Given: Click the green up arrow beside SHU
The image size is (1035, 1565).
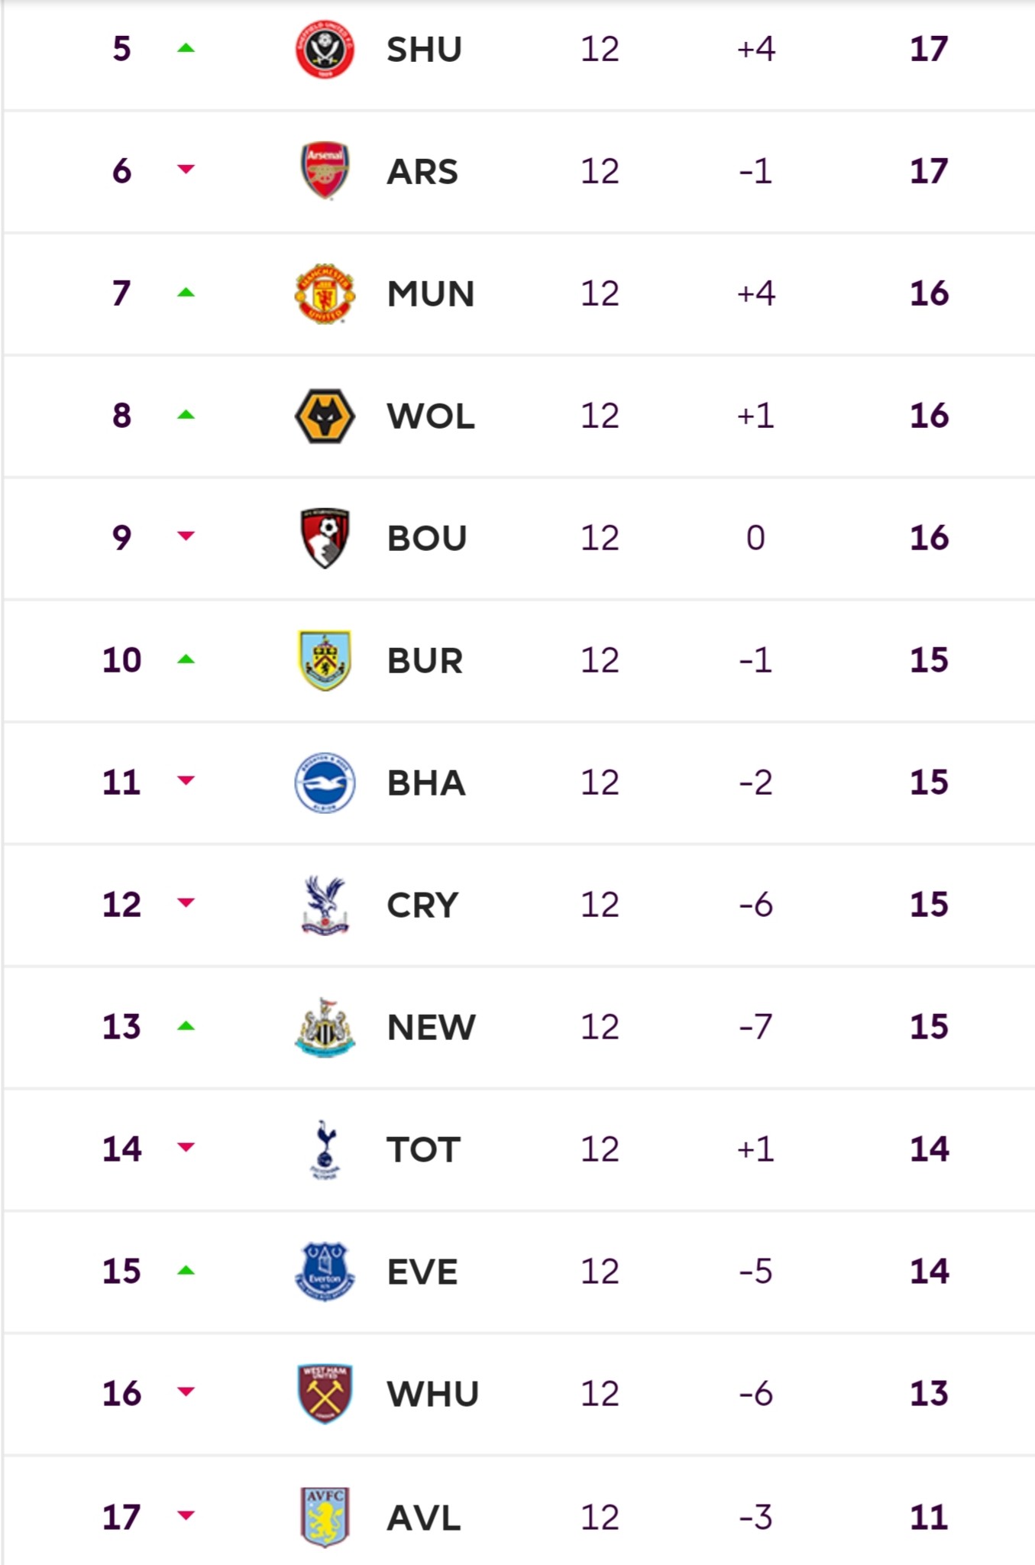Looking at the screenshot, I should tap(186, 48).
